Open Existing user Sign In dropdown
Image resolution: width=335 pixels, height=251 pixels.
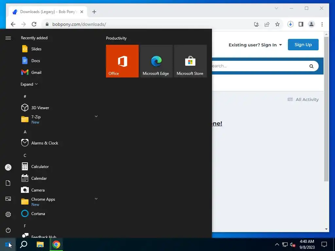click(x=255, y=45)
